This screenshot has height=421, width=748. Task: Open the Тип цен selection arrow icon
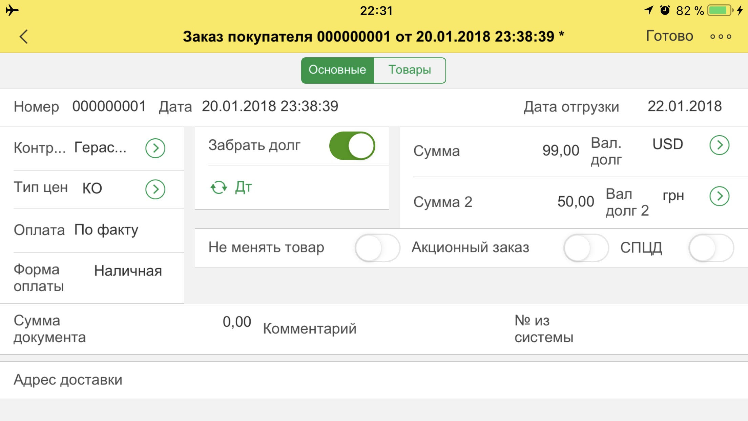pyautogui.click(x=155, y=189)
